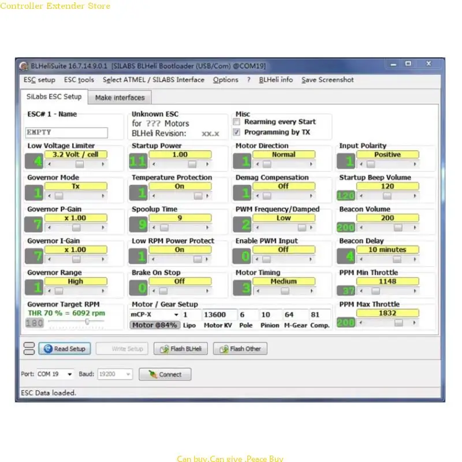The width and height of the screenshot is (462, 462).
Task: Click right arrow of Brake On Stop slider
Action: [207, 291]
